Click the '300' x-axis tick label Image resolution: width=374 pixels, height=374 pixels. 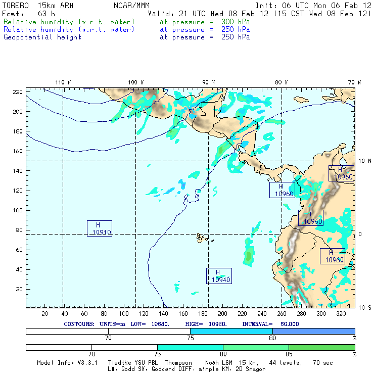click(321, 314)
